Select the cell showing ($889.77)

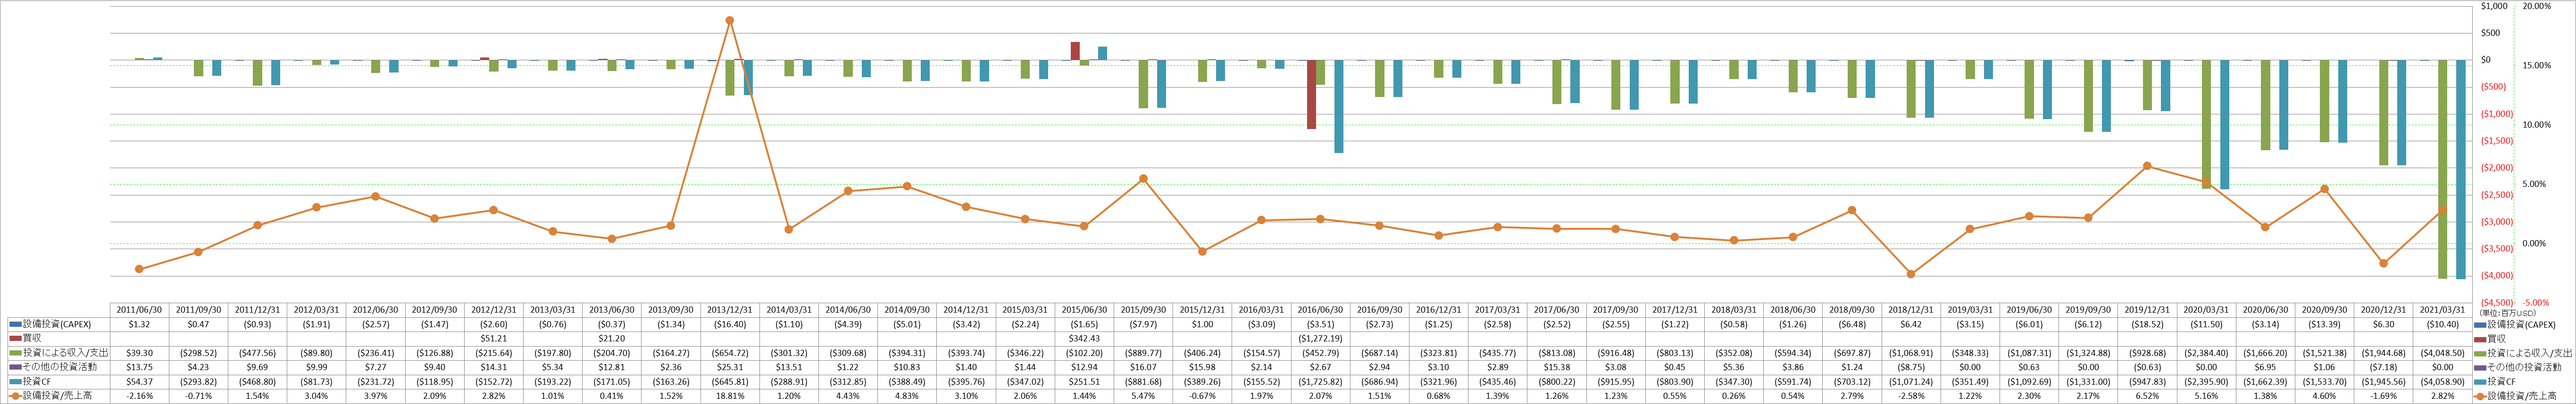[1143, 353]
